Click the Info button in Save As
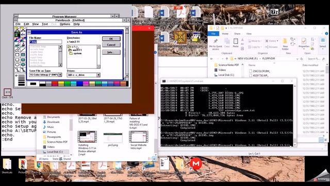The width and height of the screenshot is (330, 186). (111, 52)
